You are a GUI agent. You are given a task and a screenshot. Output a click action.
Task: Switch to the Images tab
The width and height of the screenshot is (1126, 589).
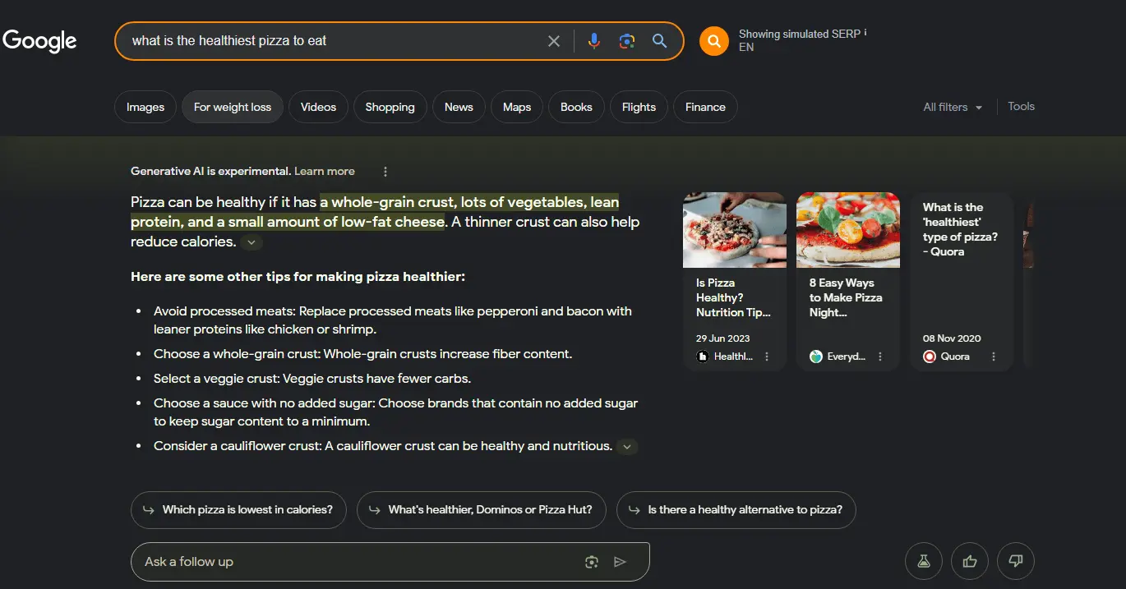(x=145, y=107)
